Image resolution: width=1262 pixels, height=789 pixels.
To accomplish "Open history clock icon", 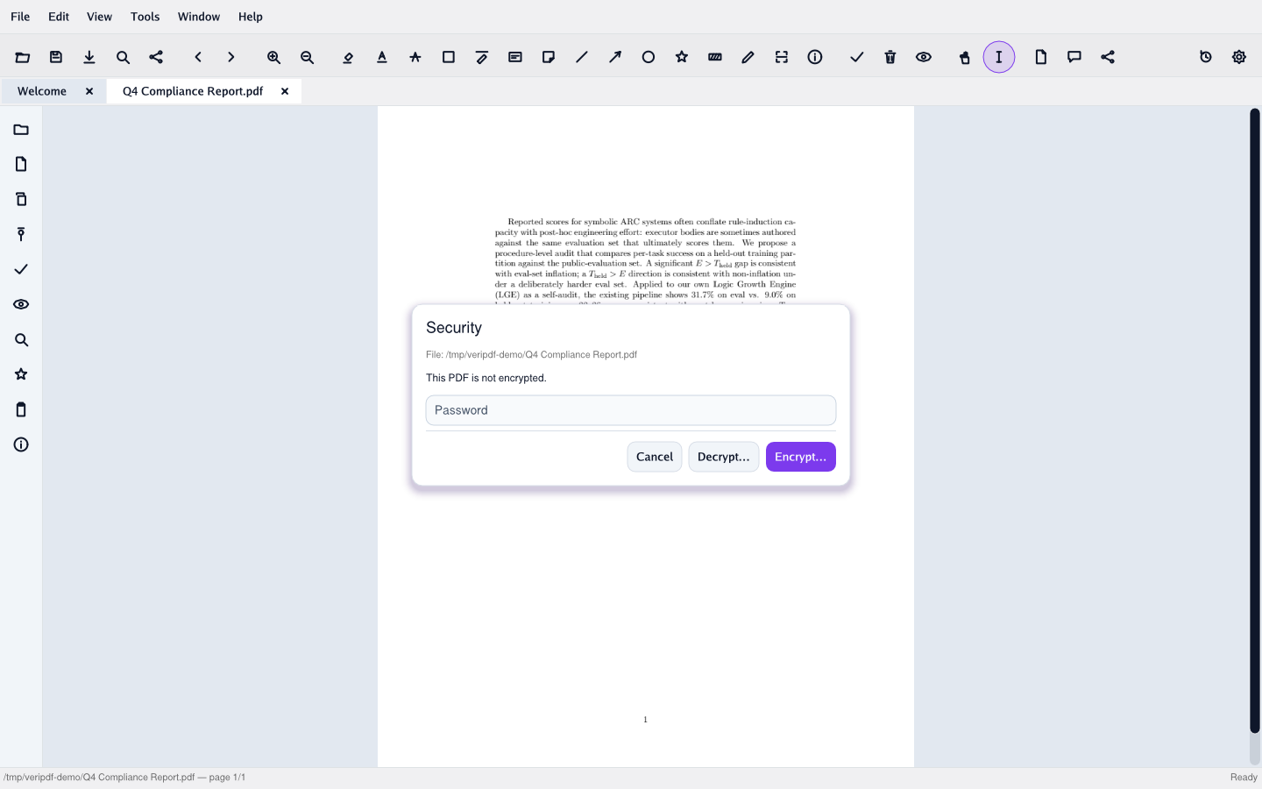I will (1206, 57).
